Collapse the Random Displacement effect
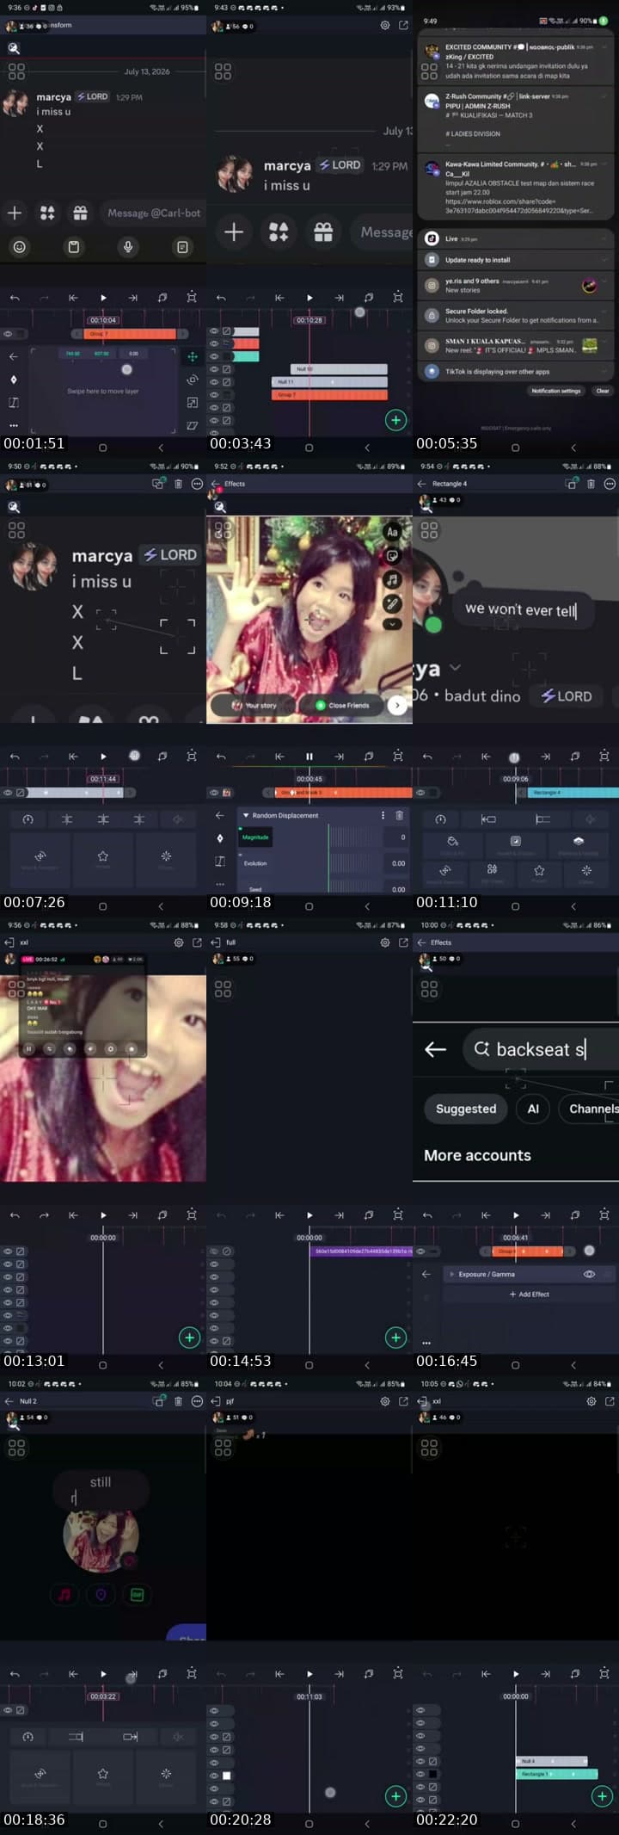This screenshot has height=1835, width=619. [x=246, y=815]
